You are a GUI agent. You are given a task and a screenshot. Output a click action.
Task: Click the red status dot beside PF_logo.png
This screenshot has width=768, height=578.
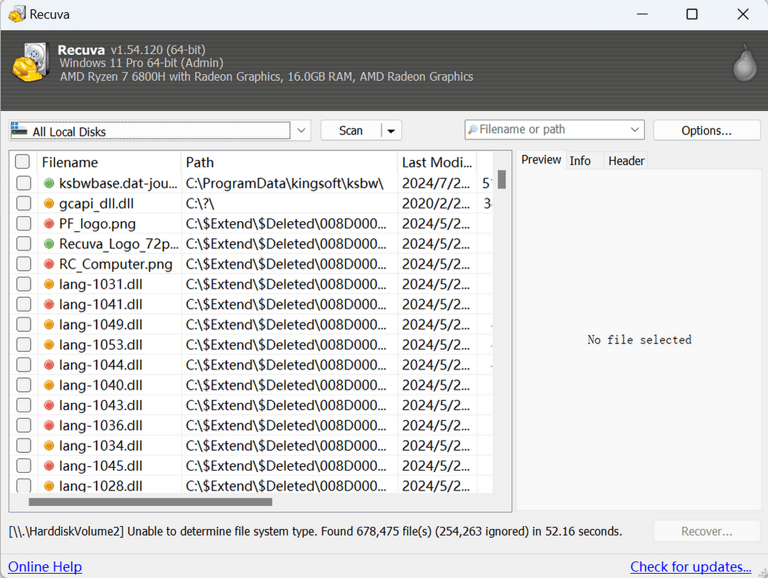point(48,224)
